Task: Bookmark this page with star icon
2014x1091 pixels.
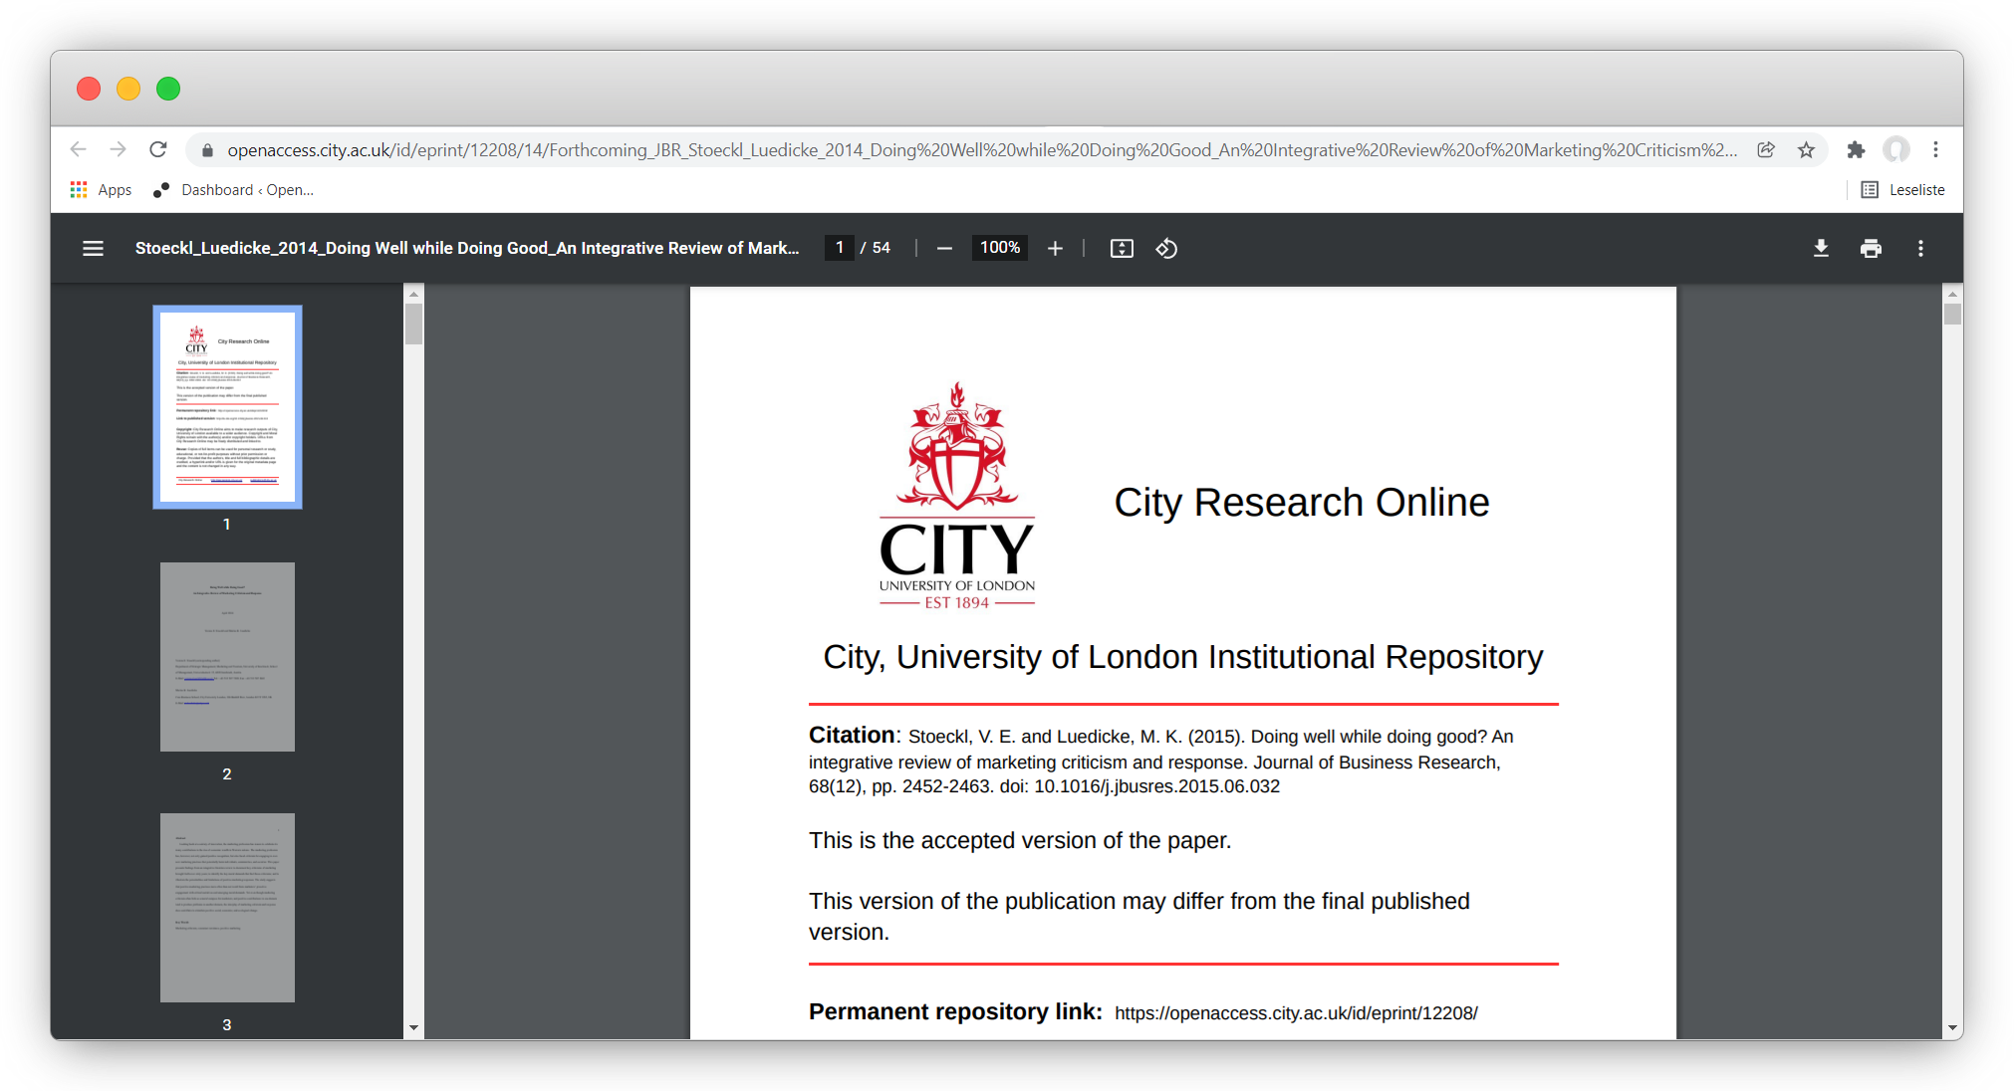Action: coord(1806,149)
